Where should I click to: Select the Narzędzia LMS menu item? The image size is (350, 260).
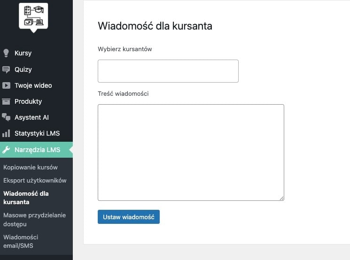[x=36, y=150]
